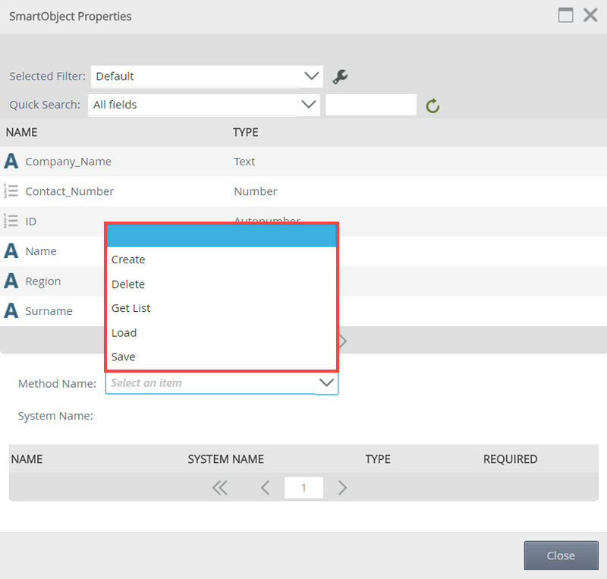This screenshot has width=607, height=579.
Task: Choose the Load method option
Action: click(124, 332)
